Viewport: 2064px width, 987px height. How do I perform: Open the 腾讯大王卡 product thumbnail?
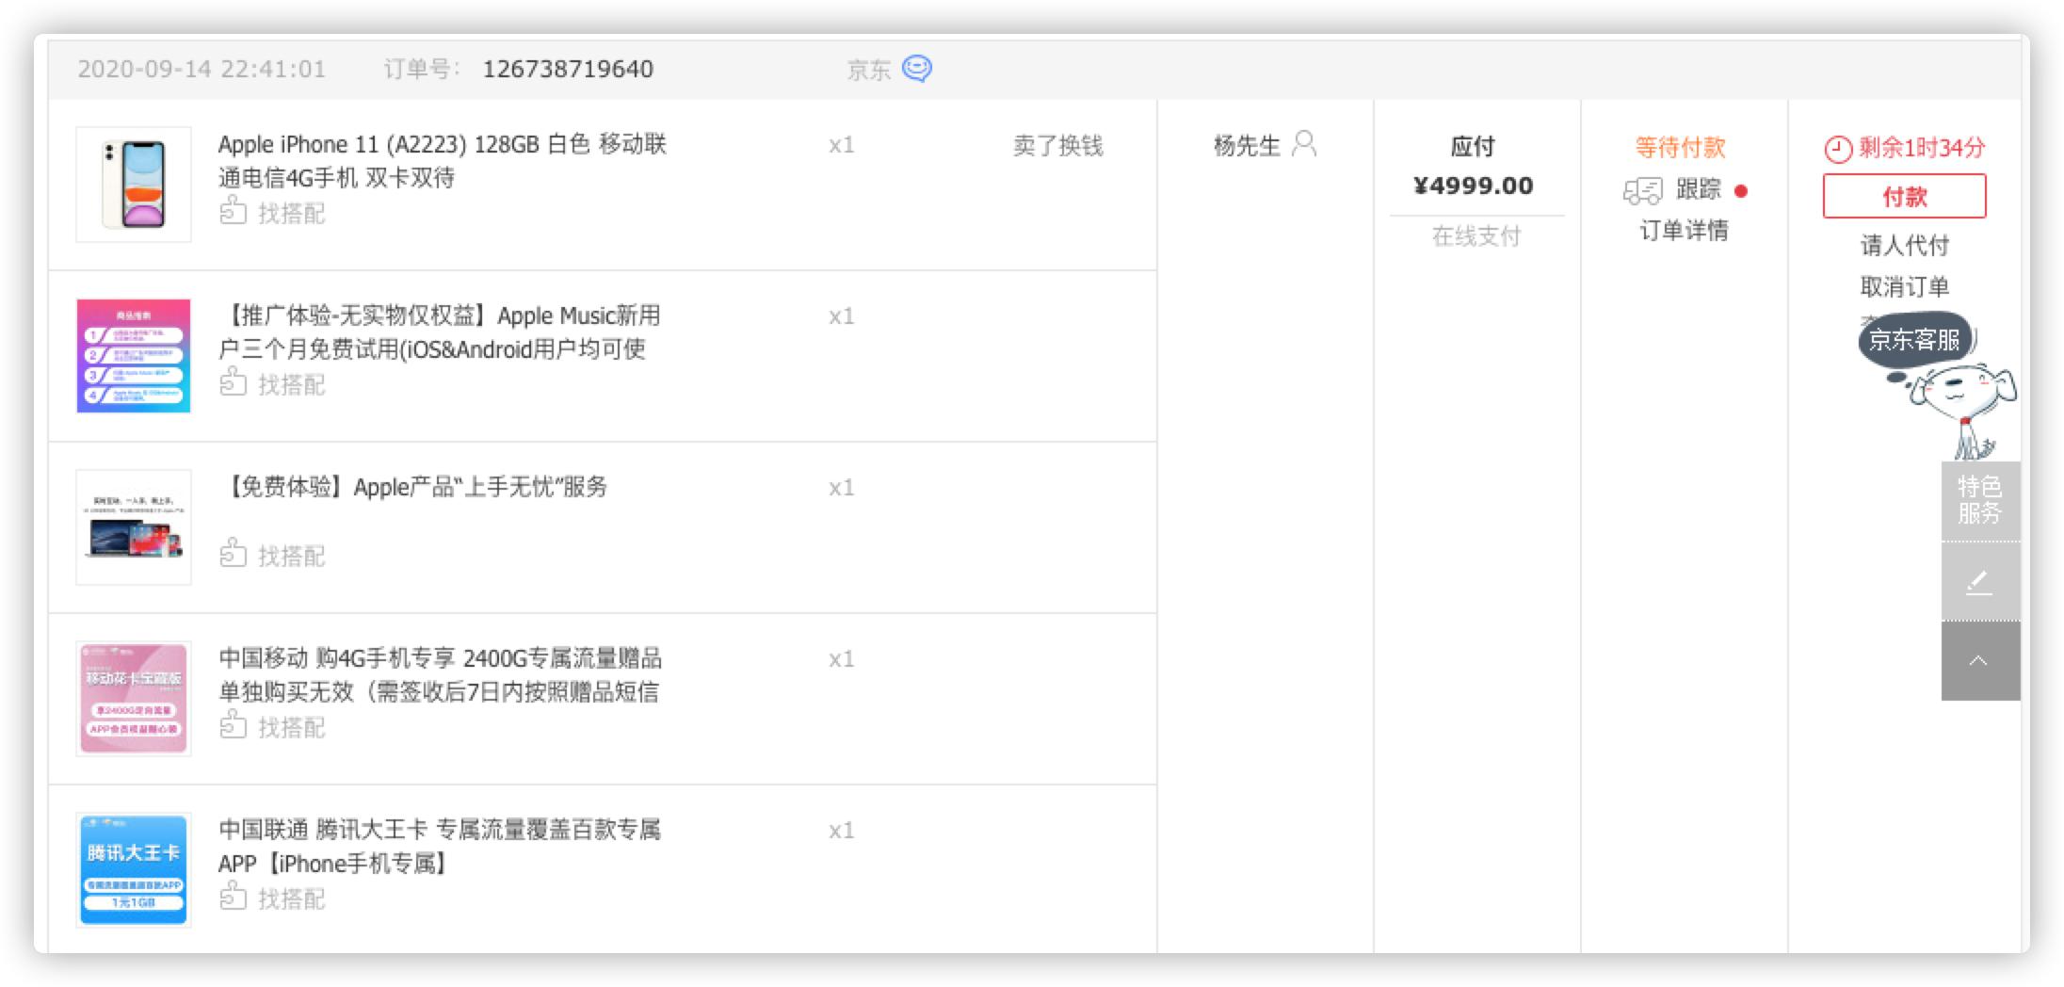point(134,870)
